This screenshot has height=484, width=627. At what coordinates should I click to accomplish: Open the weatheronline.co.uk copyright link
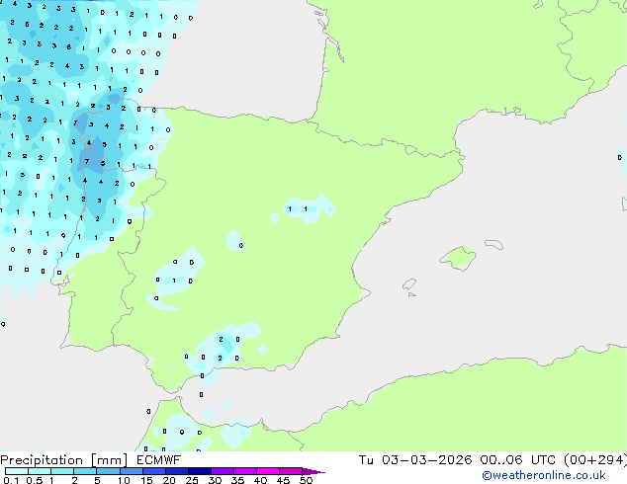[x=544, y=475]
